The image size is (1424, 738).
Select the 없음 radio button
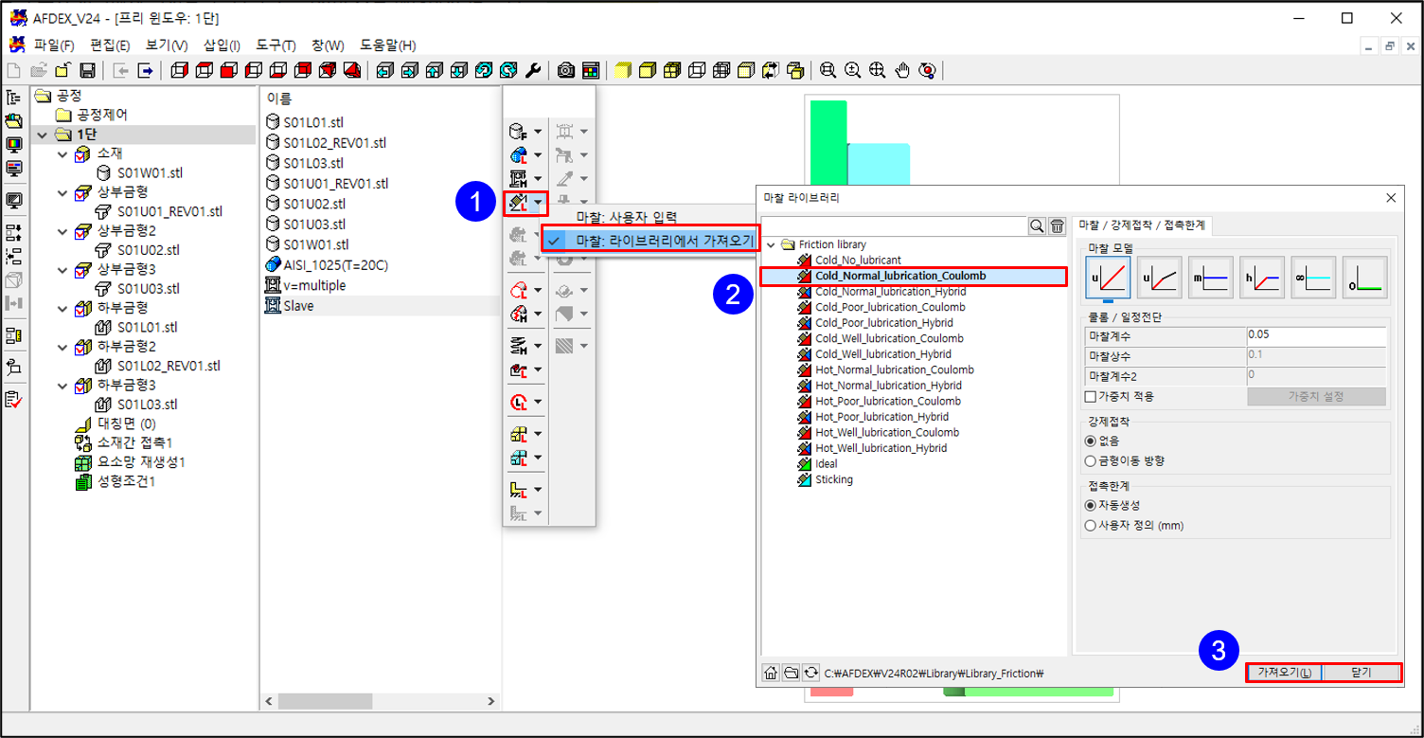click(x=1091, y=441)
